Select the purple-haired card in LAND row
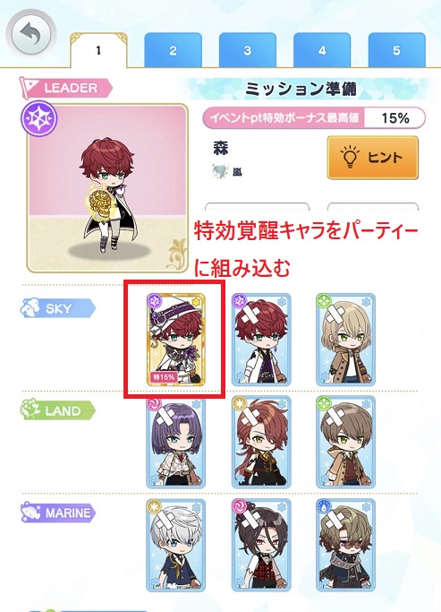This screenshot has width=441, height=612. coord(175,443)
